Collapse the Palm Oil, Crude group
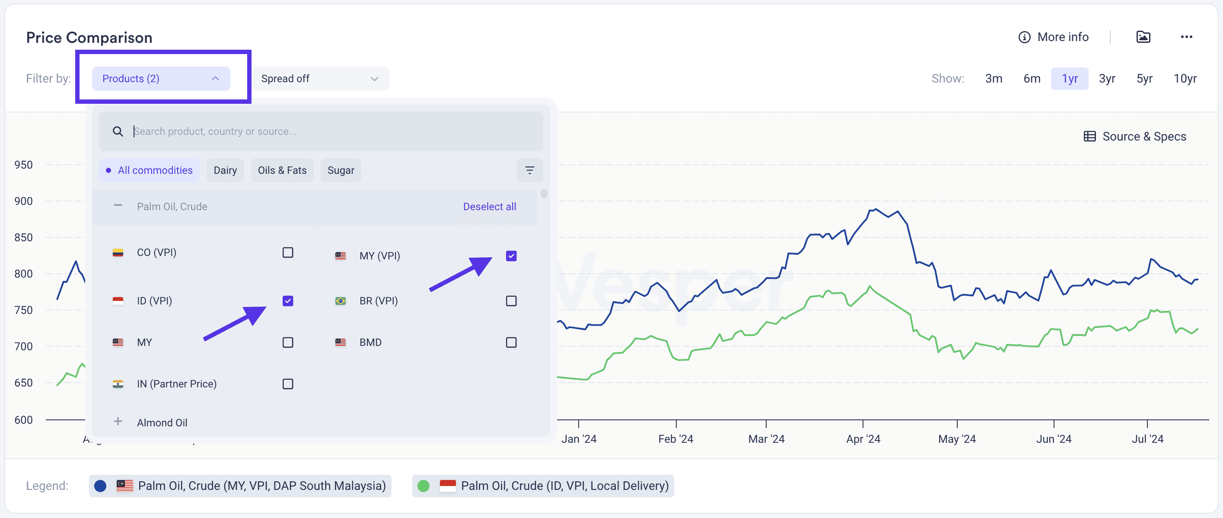This screenshot has height=518, width=1223. point(118,206)
